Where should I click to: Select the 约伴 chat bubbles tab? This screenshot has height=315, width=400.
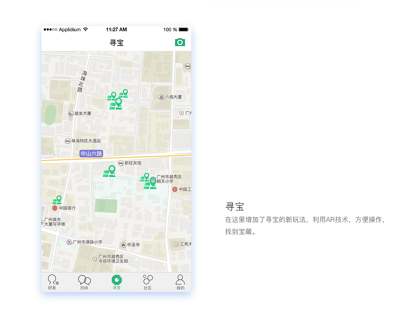pos(84,282)
